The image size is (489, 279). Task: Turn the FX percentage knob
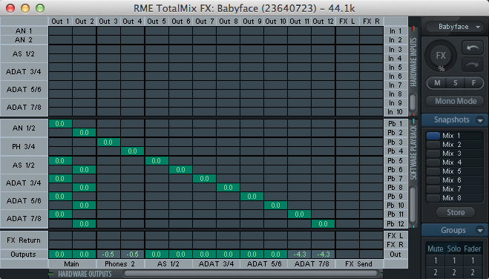[441, 56]
